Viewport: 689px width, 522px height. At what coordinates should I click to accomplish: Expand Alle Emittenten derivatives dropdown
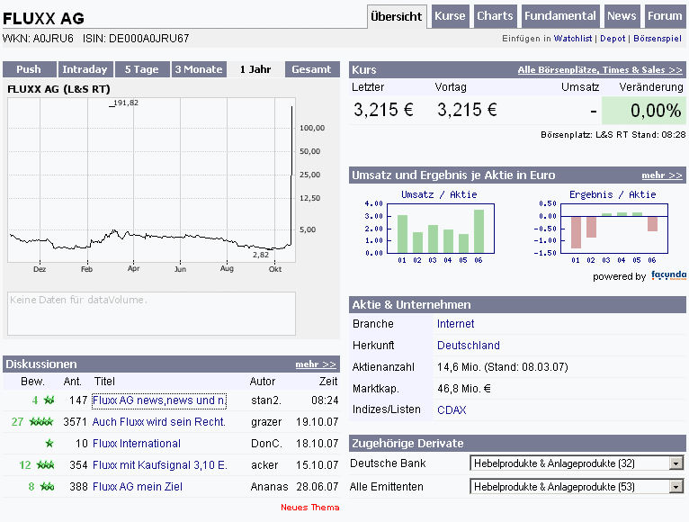click(x=577, y=487)
